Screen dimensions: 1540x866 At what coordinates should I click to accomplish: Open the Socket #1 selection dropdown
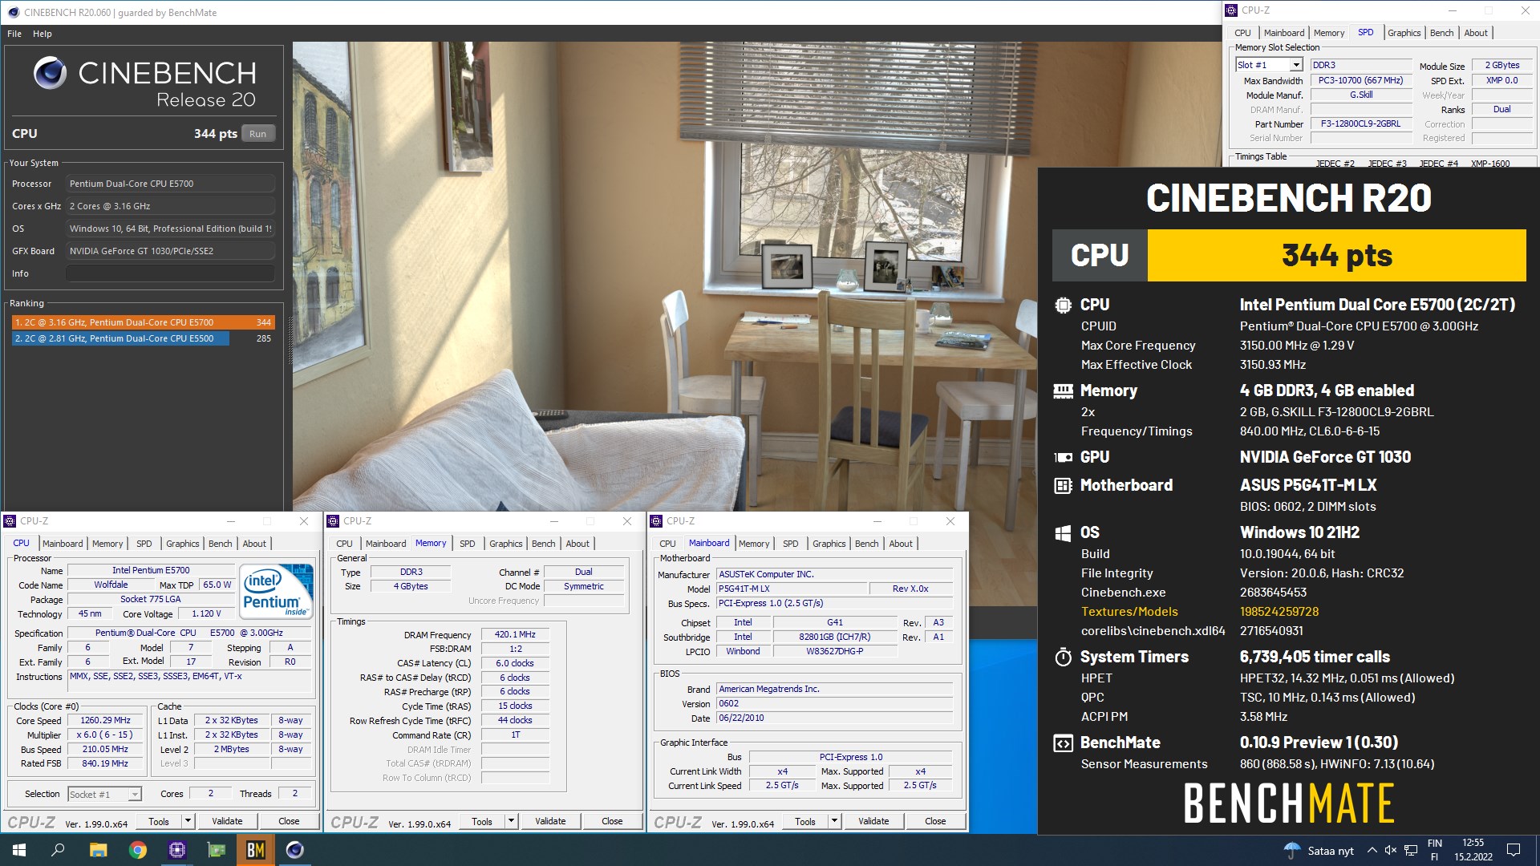click(x=135, y=794)
